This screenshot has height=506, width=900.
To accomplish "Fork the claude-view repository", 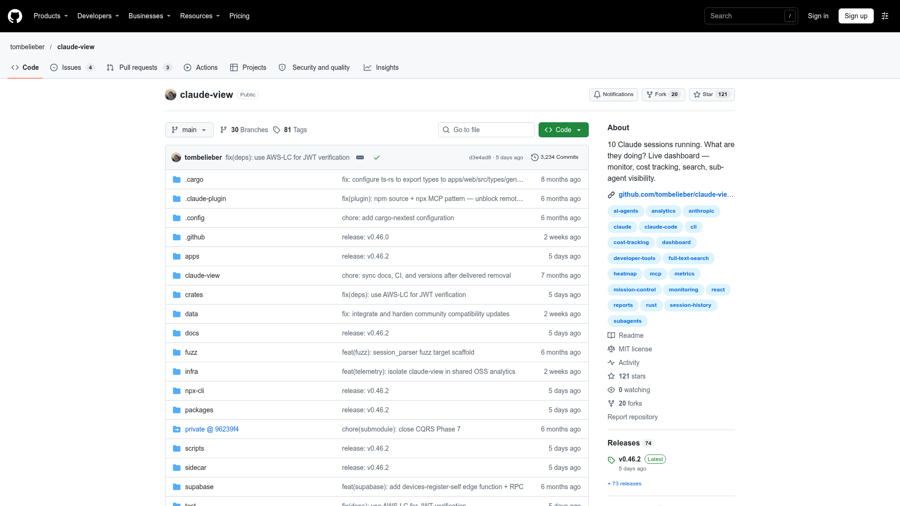I will coord(663,95).
